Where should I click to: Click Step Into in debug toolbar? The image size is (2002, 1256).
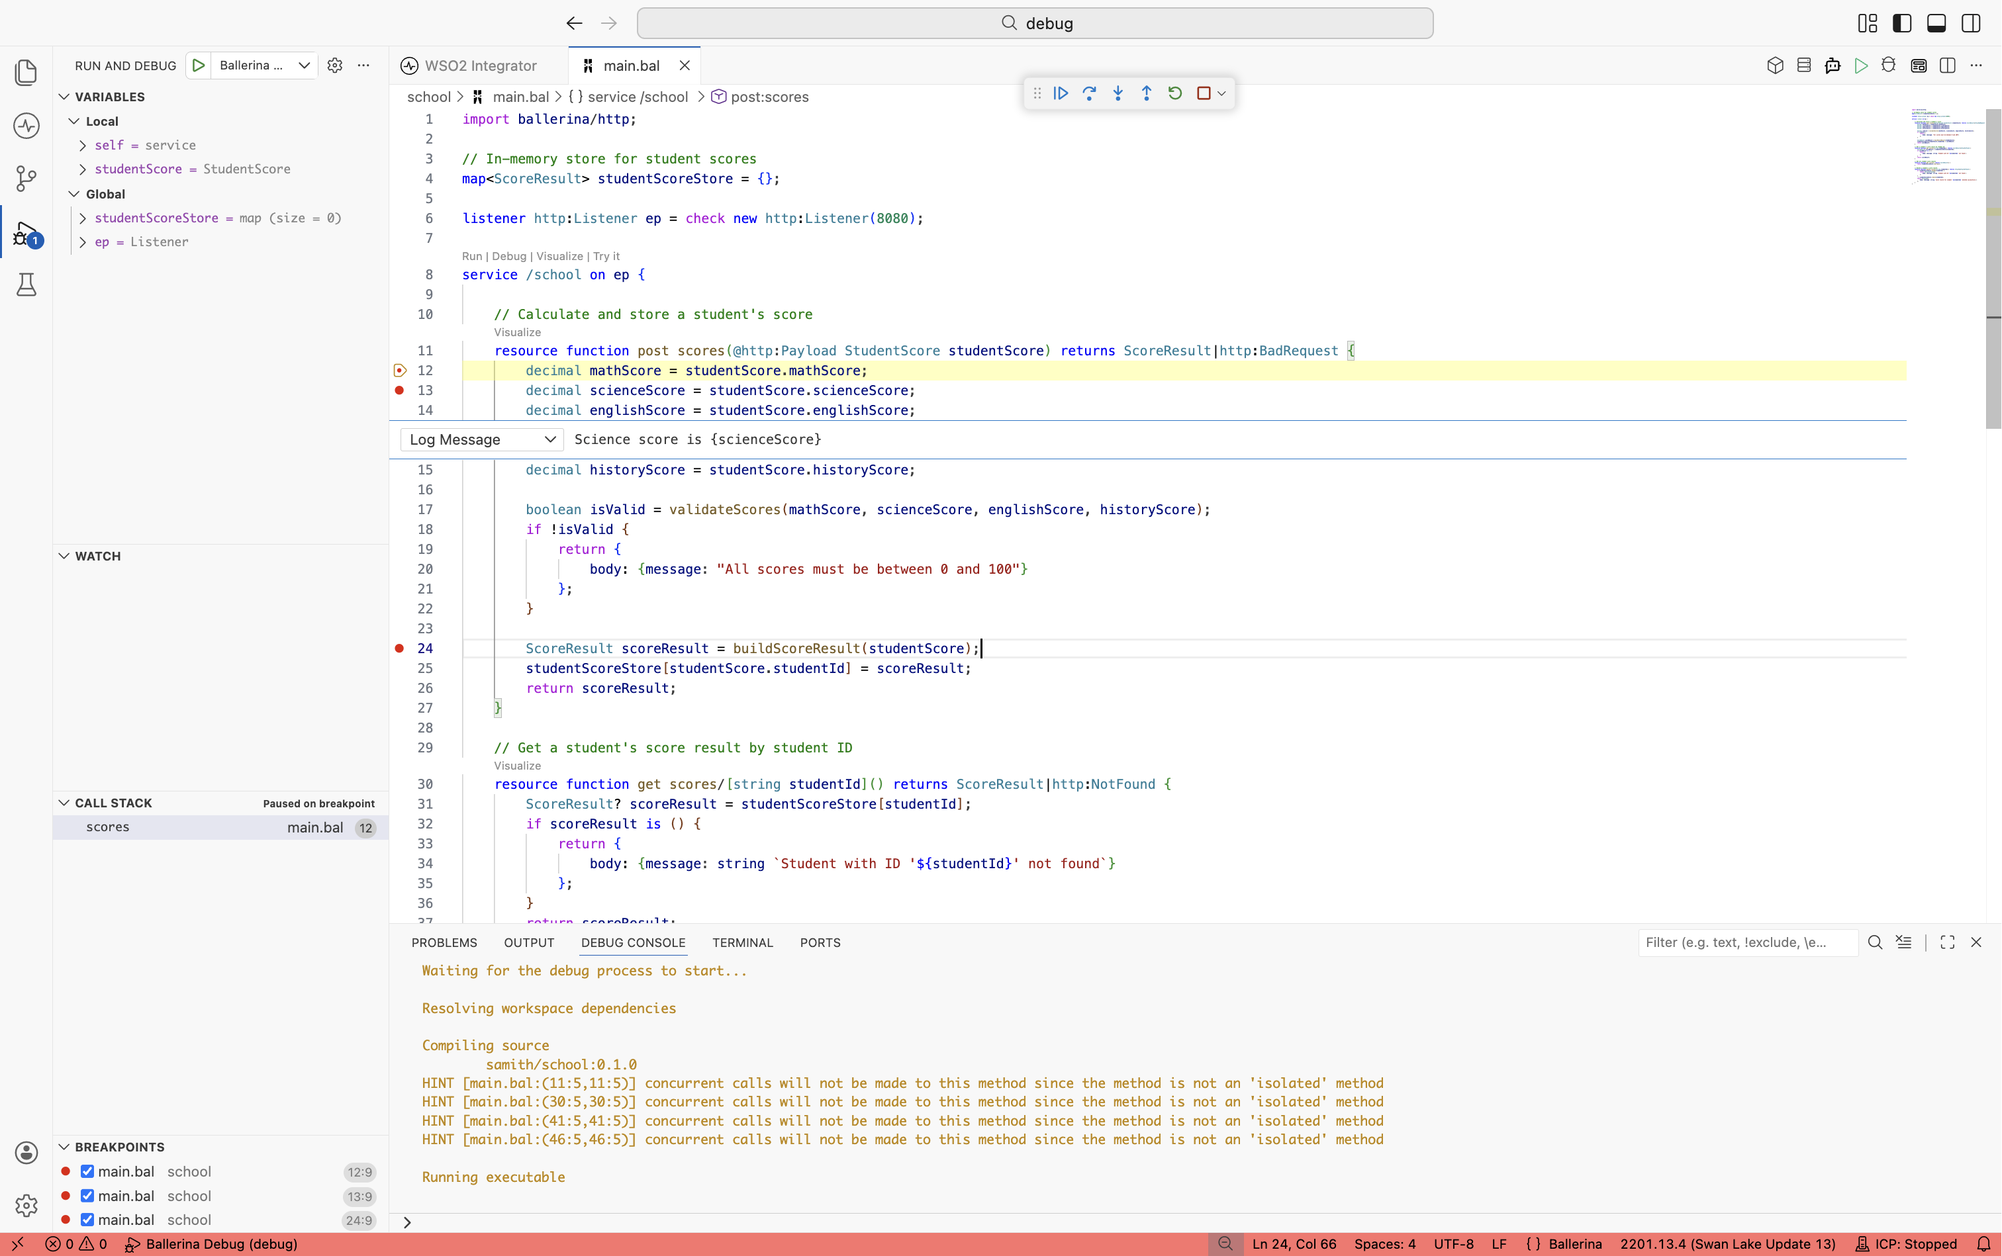pos(1118,93)
